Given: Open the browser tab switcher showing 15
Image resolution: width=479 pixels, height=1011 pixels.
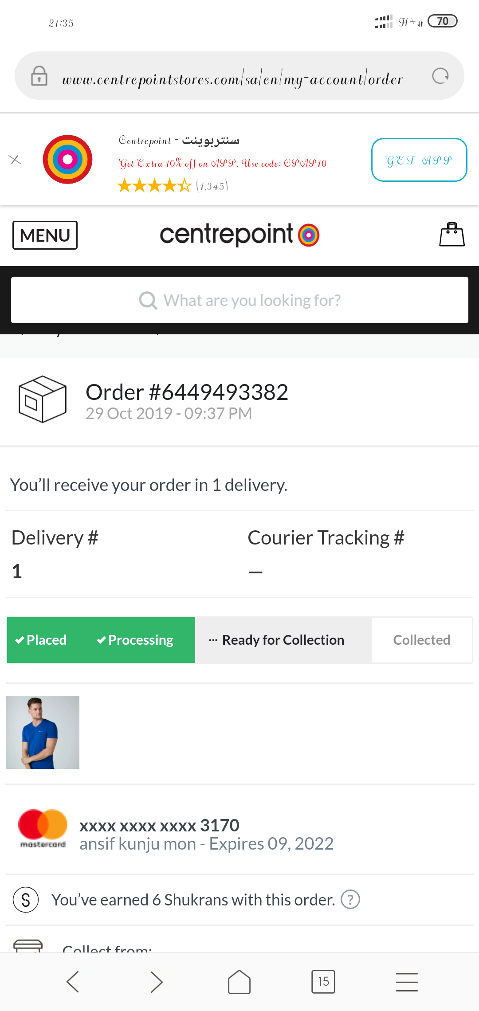Looking at the screenshot, I should tap(323, 982).
